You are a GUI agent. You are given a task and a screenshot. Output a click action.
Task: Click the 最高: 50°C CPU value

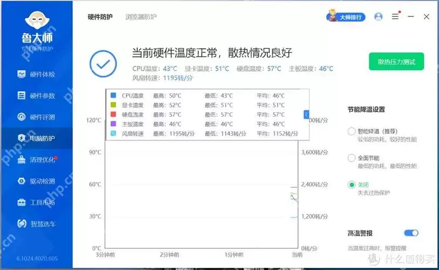point(167,96)
